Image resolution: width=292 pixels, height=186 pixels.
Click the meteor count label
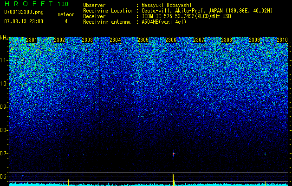coord(66,14)
